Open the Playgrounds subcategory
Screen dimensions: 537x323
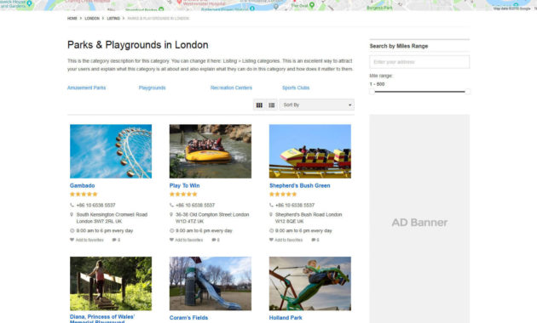pos(152,88)
